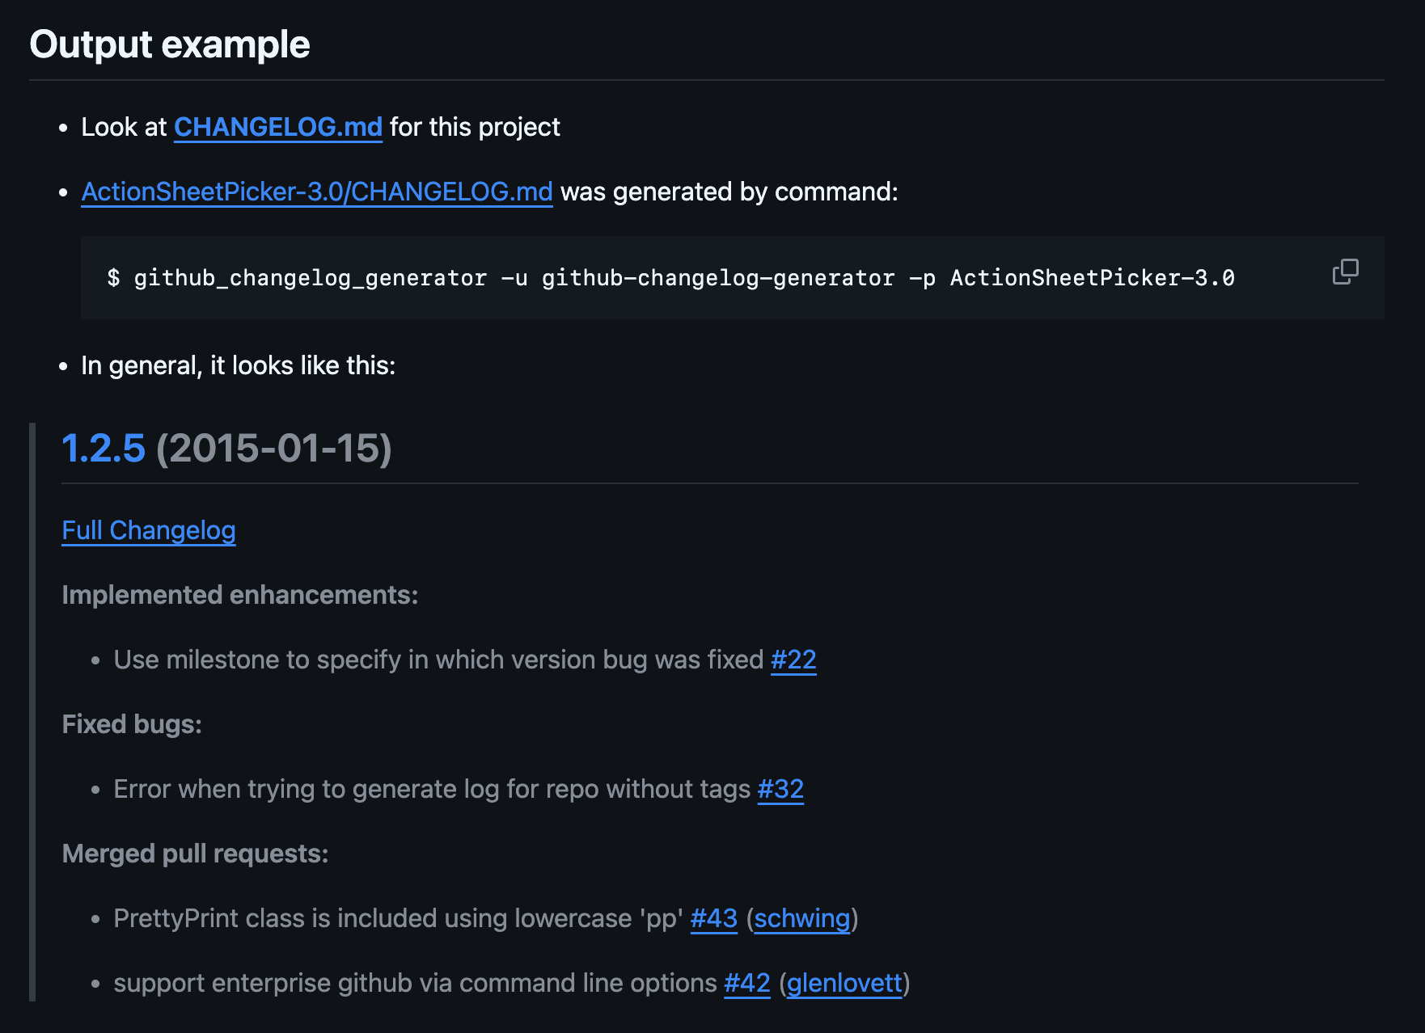Click the Merged pull requests heading
Image resolution: width=1425 pixels, height=1033 pixels.
pos(196,853)
